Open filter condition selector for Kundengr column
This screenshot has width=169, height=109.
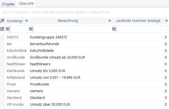click(x=8, y=29)
